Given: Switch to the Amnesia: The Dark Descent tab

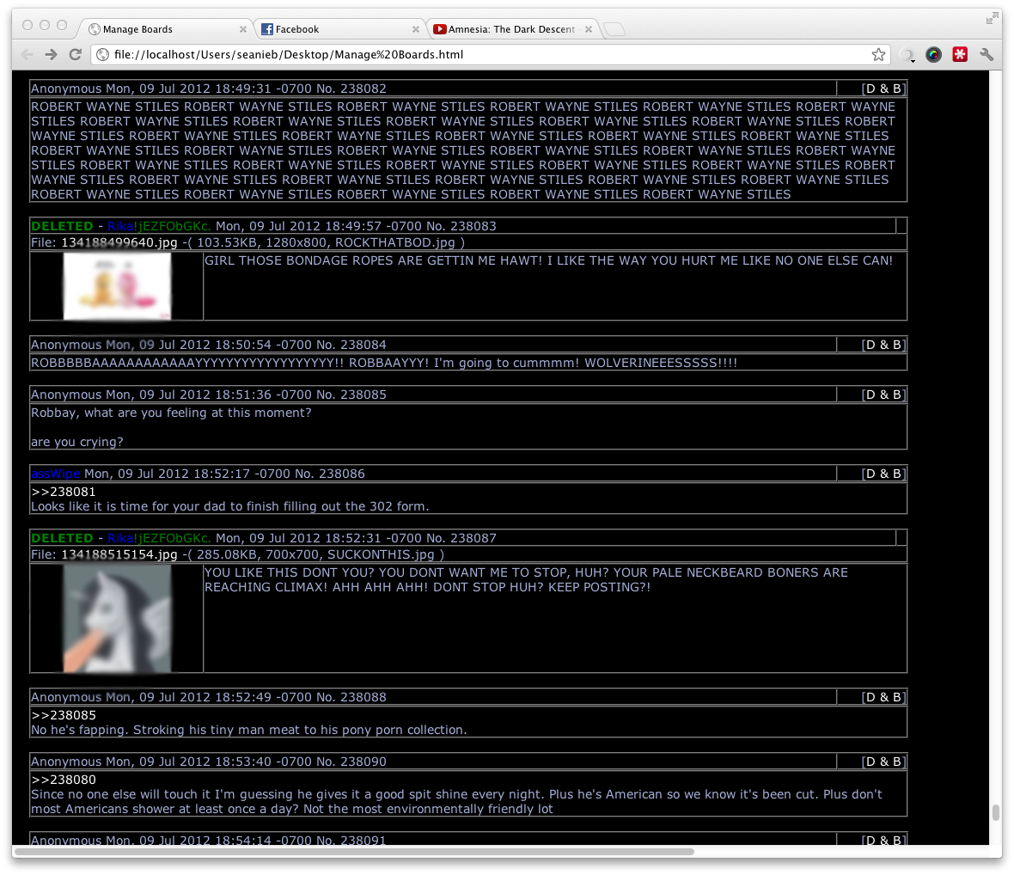Looking at the screenshot, I should click(511, 29).
